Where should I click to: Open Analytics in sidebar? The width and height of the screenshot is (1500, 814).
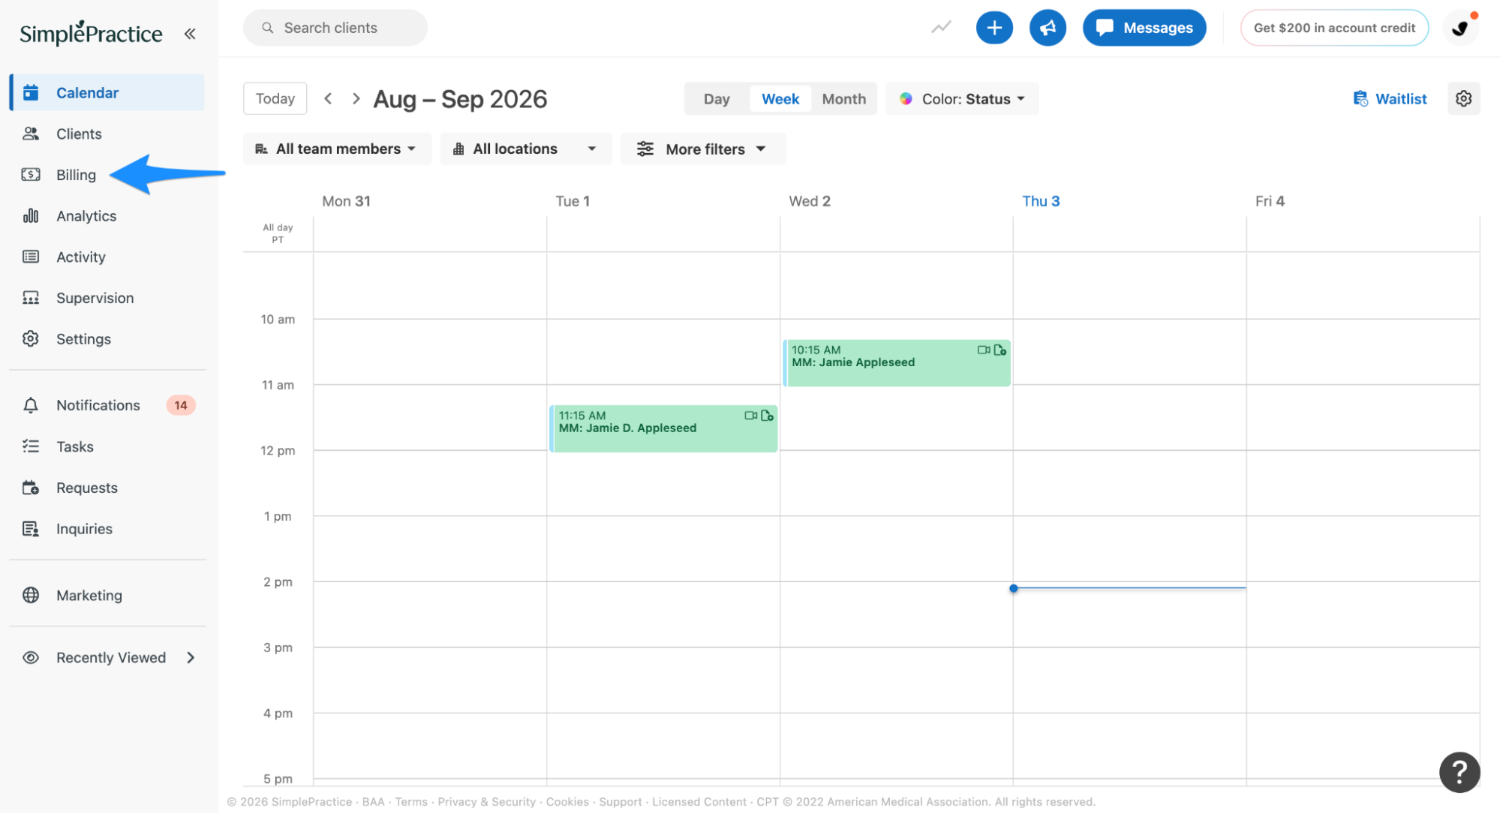[x=107, y=216]
